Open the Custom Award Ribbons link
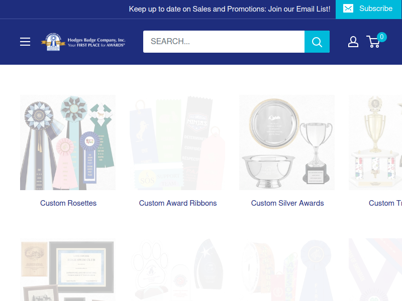This screenshot has height=301, width=402. tap(178, 203)
